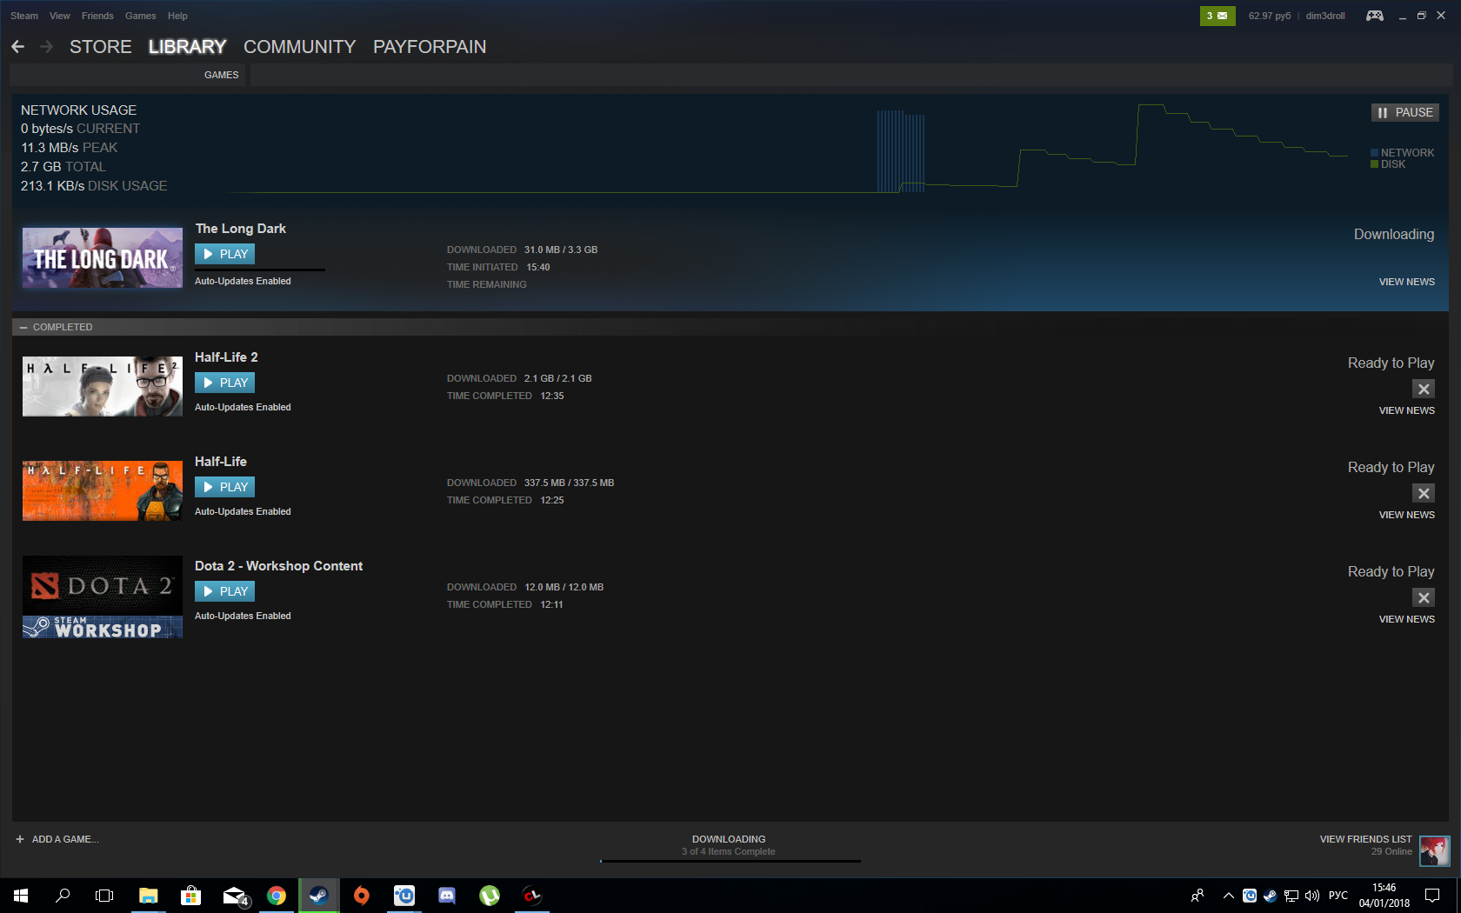1461x913 pixels.
Task: Launch Big Picture mode controller icon
Action: tap(1374, 16)
